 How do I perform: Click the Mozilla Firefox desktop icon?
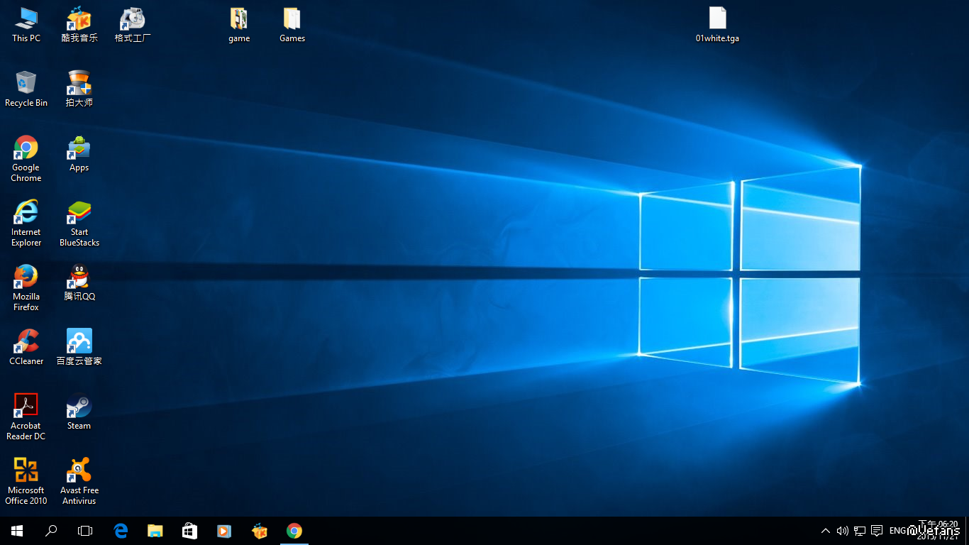(26, 277)
